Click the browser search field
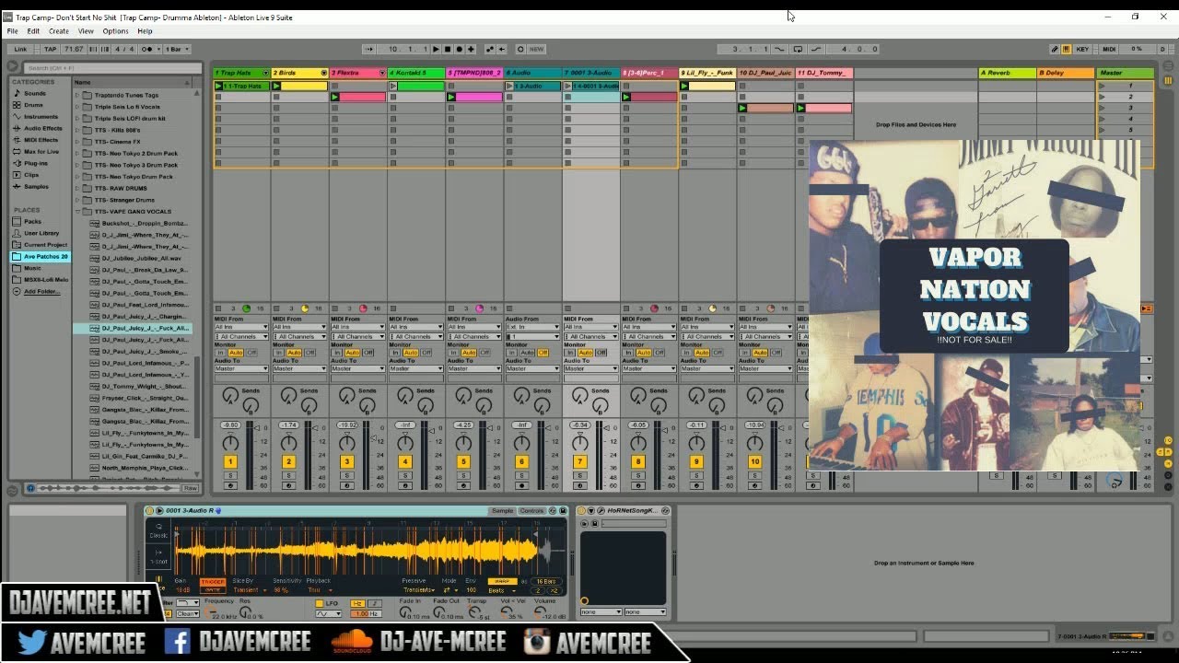 [x=111, y=68]
